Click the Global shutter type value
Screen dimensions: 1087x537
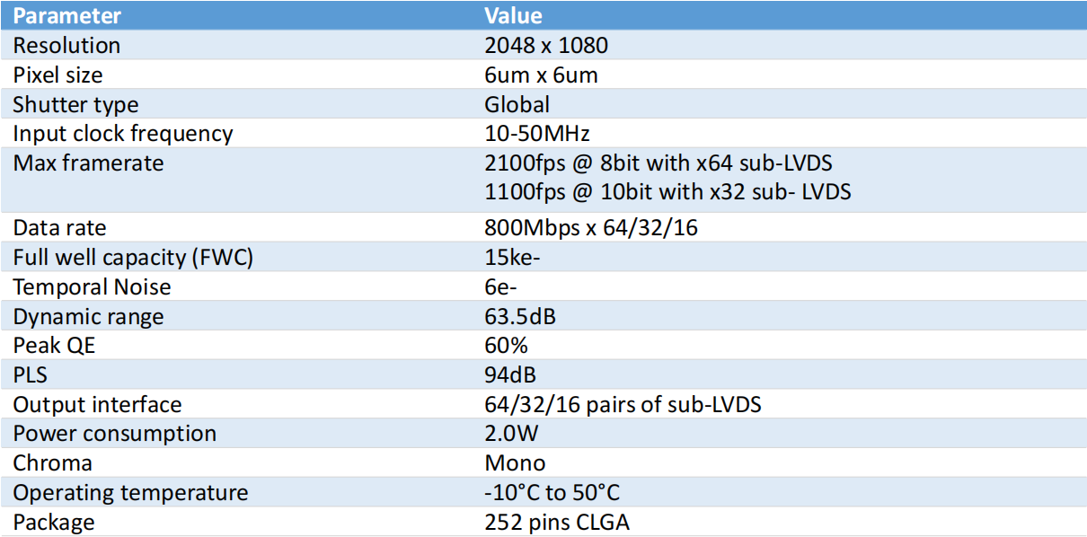[x=517, y=104]
